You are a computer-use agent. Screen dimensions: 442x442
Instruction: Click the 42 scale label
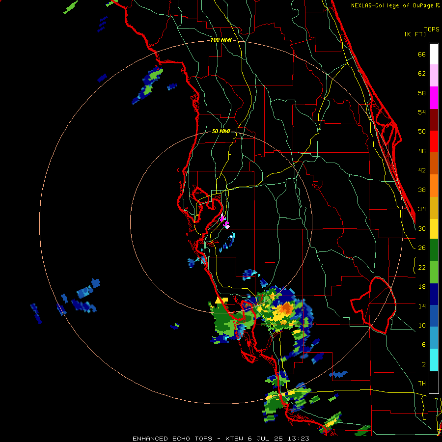coord(422,170)
